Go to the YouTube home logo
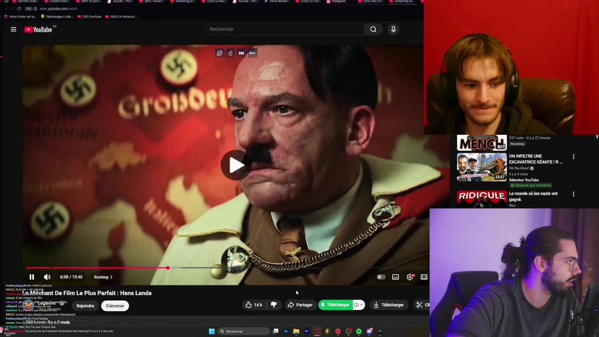 tap(38, 29)
